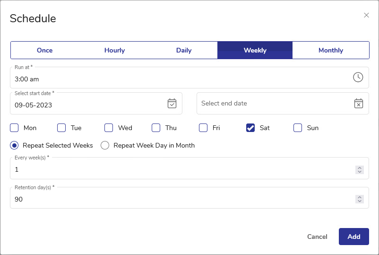The width and height of the screenshot is (379, 255).
Task: Click the Cancel button
Action: 317,237
